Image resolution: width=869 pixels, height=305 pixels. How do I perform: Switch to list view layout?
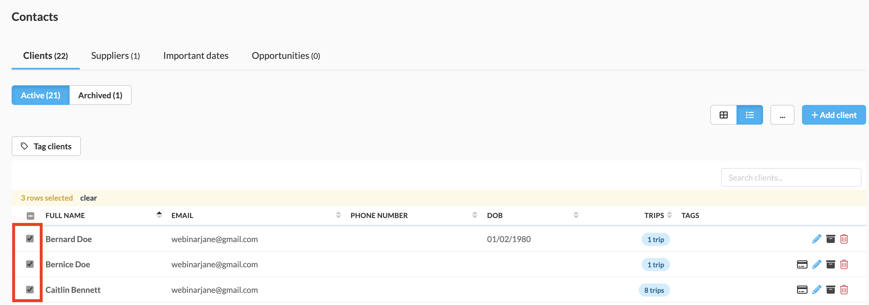(749, 115)
